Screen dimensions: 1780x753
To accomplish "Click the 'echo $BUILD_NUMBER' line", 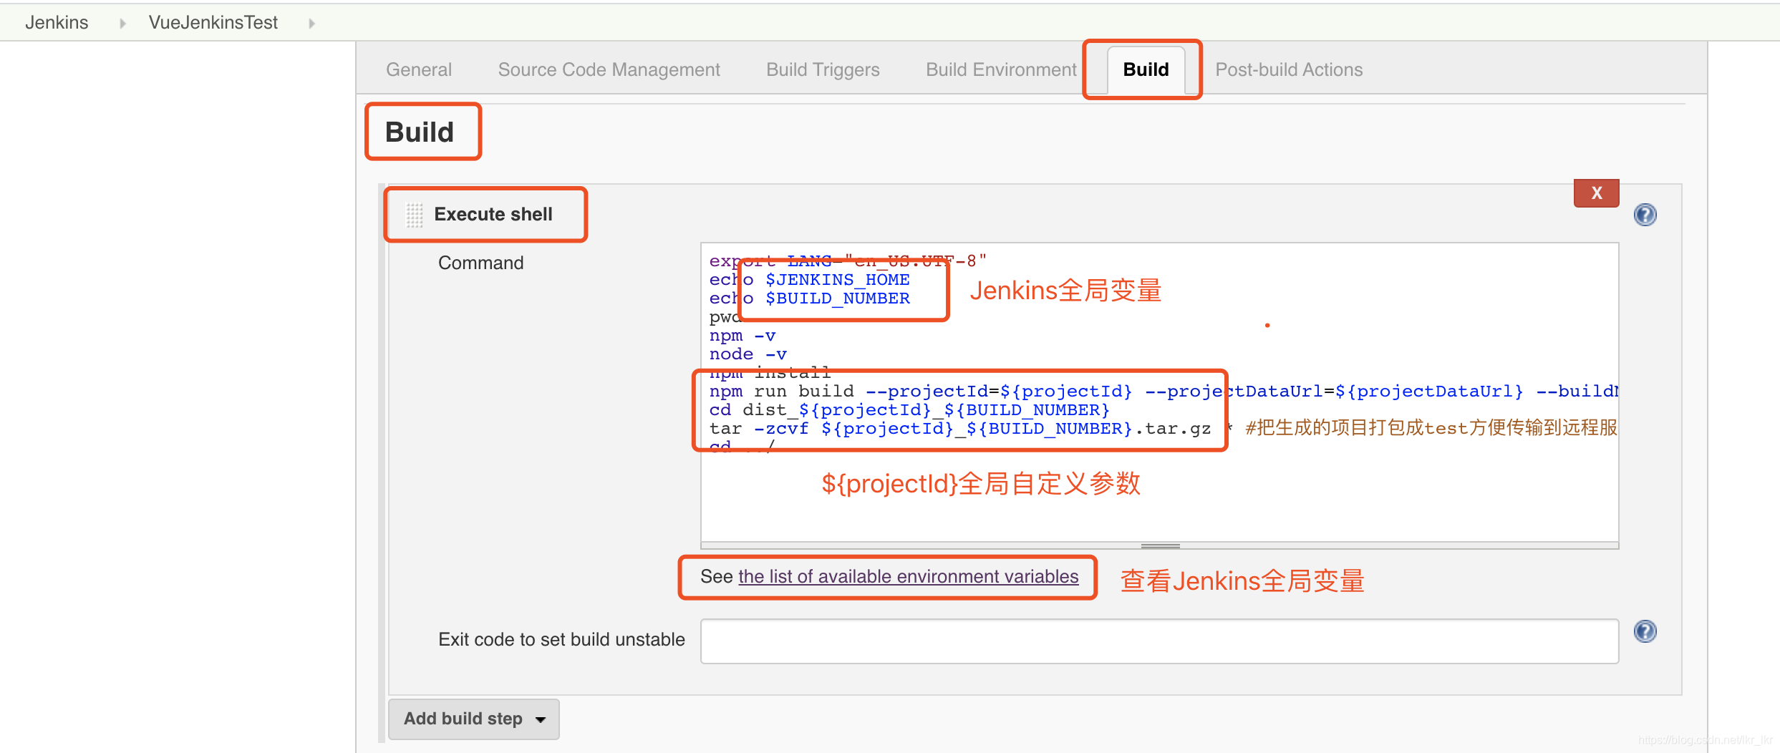I will point(809,298).
